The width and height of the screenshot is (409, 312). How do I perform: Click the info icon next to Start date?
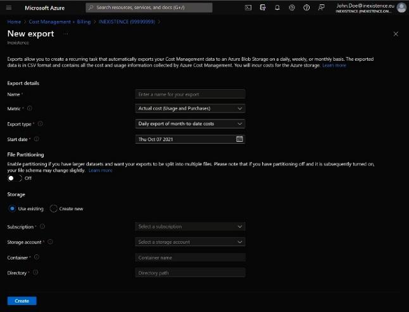tap(37, 139)
